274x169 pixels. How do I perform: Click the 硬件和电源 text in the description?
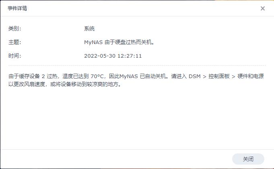tap(251, 76)
